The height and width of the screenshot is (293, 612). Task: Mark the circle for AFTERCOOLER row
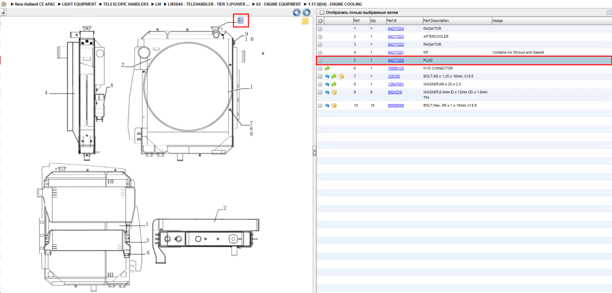[320, 37]
